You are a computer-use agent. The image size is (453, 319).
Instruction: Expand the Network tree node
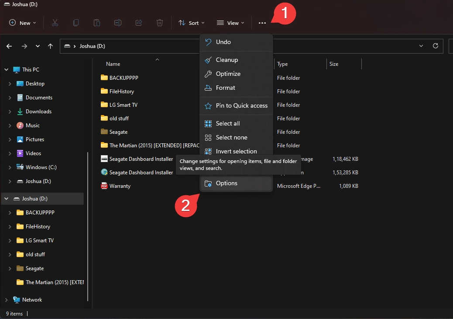coord(7,300)
